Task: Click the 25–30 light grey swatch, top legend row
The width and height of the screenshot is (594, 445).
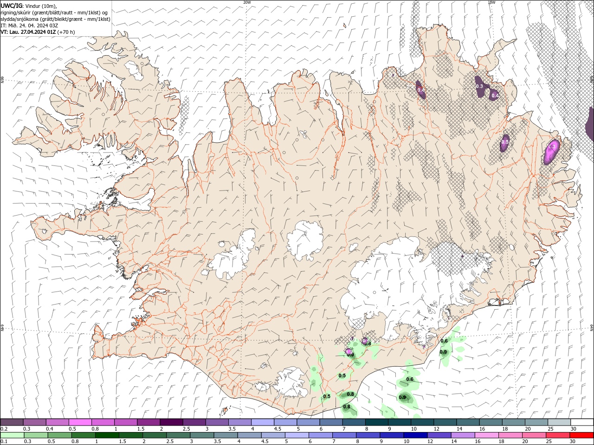Action: [x=559, y=422]
